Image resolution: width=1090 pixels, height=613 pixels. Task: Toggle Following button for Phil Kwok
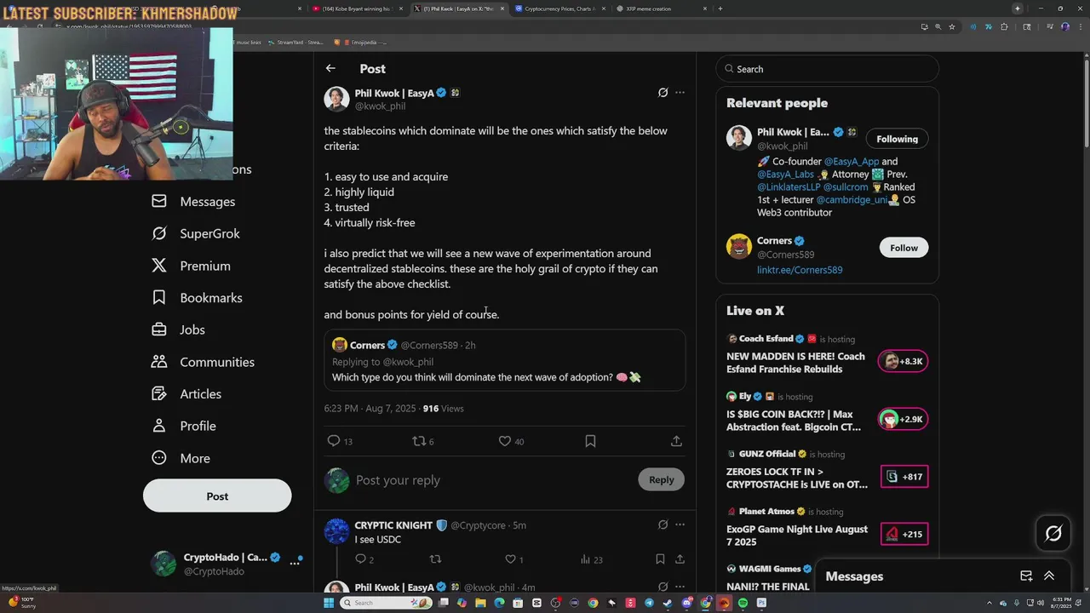coord(897,139)
